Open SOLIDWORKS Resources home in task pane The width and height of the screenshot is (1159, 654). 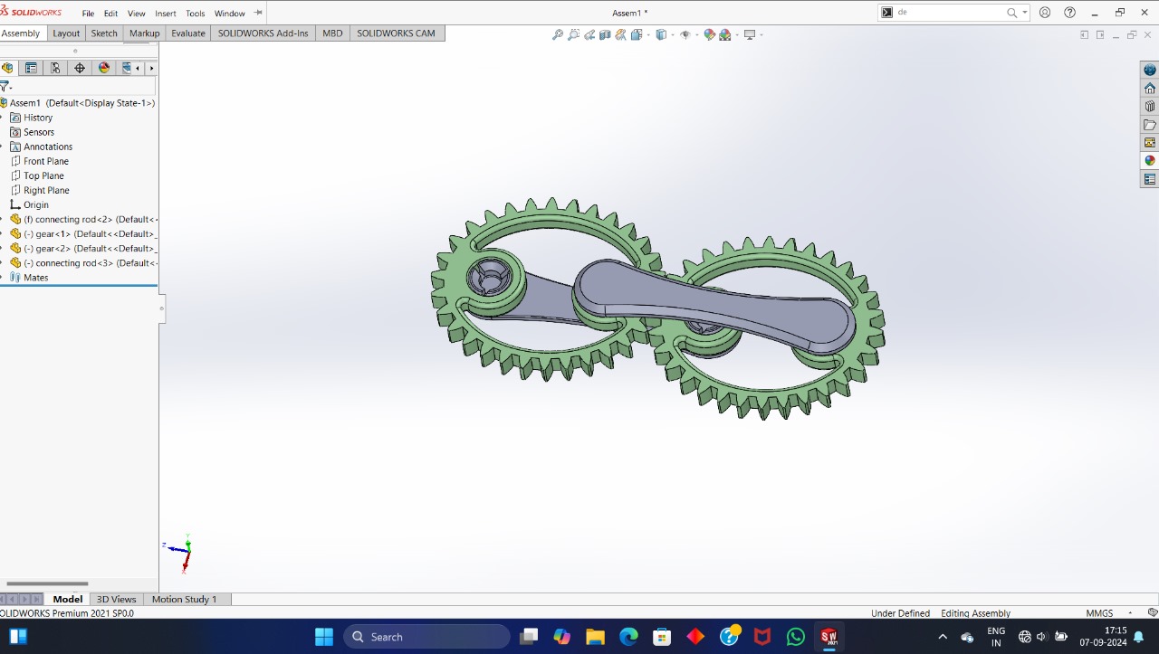click(x=1150, y=88)
